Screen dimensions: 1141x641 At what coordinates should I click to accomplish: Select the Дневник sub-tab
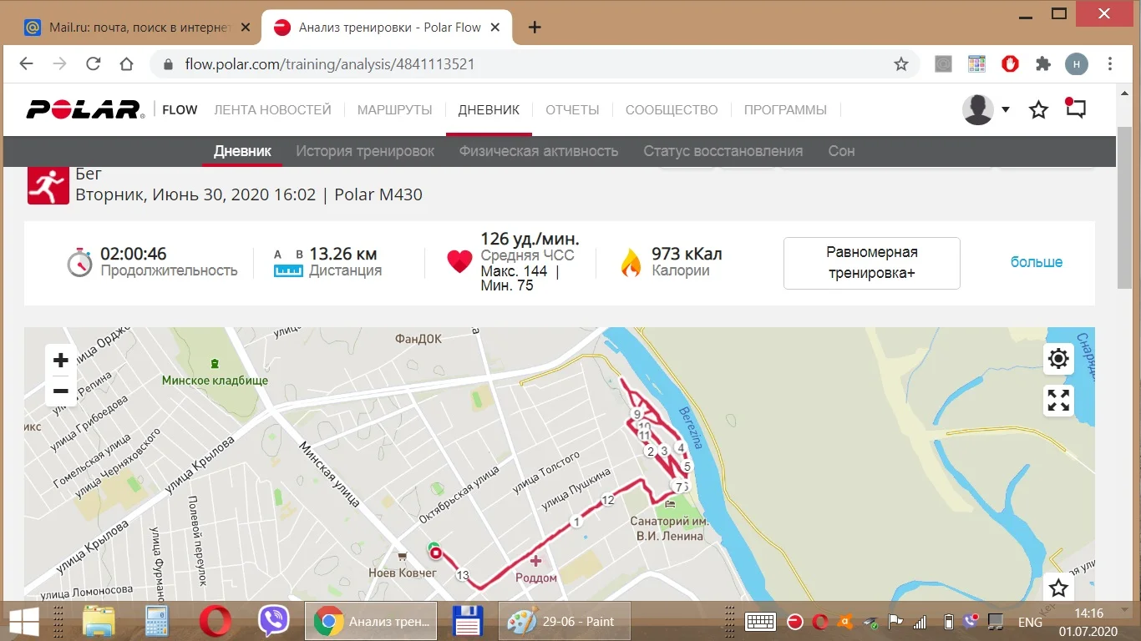(242, 151)
